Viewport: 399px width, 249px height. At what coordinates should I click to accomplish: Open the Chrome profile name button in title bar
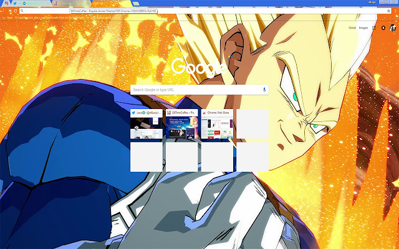pyautogui.click(x=372, y=2)
